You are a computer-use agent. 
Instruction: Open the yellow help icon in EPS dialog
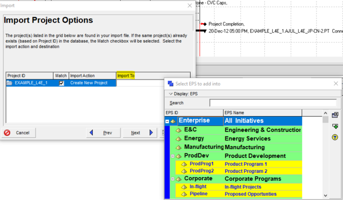[335, 137]
